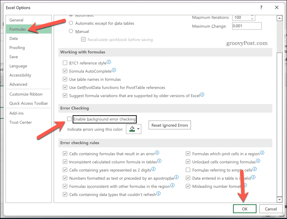The width and height of the screenshot is (287, 219).
Task: Click the Formula AutoComplete info icon
Action: coord(114,70)
